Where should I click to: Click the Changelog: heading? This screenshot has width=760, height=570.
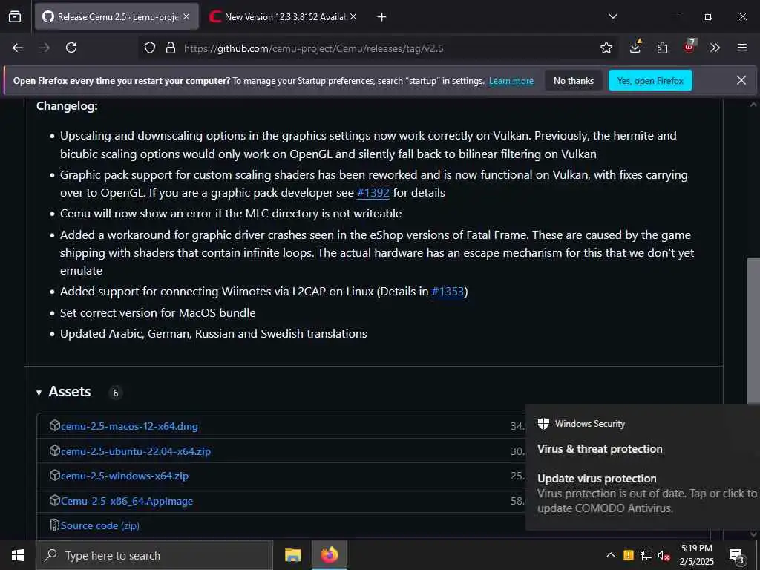[67, 106]
